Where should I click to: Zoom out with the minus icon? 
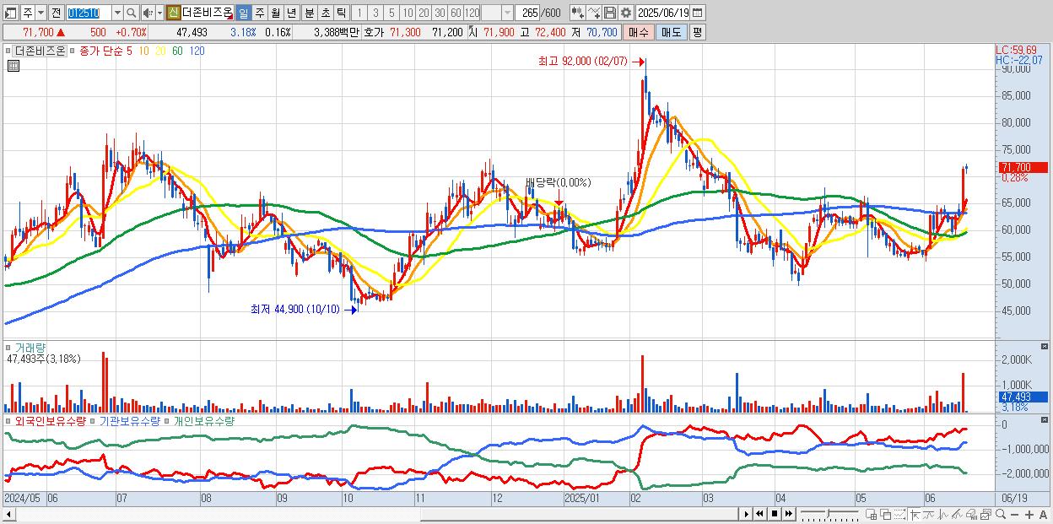point(1014,514)
